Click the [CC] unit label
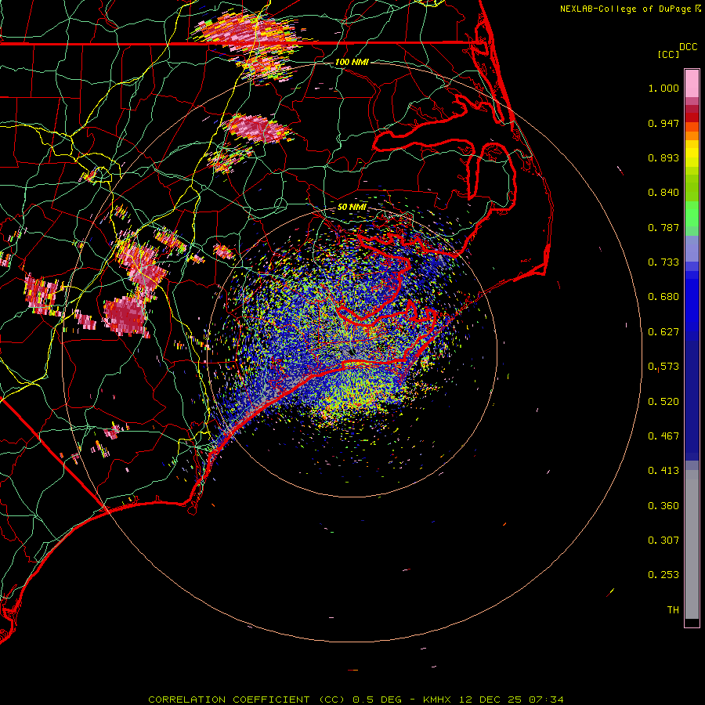The width and height of the screenshot is (705, 705). [x=668, y=54]
